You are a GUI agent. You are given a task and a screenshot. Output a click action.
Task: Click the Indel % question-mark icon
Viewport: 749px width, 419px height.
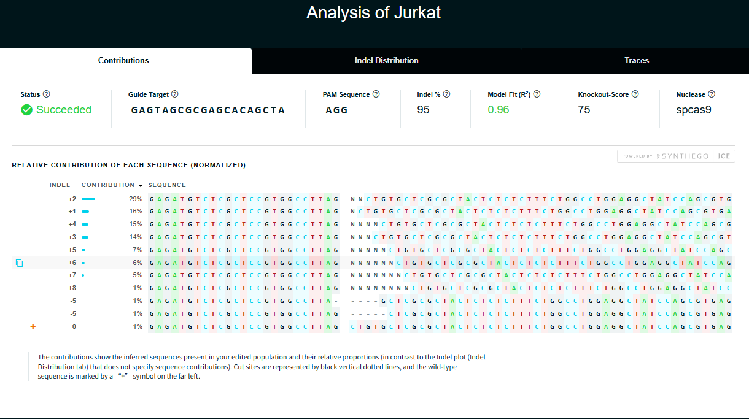[446, 94]
